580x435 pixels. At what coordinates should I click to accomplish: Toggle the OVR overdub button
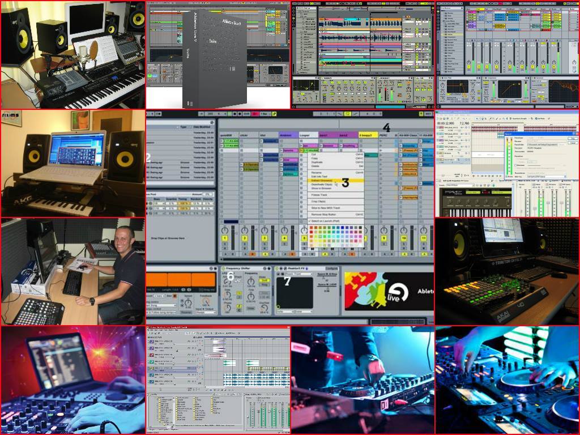pos(247,113)
